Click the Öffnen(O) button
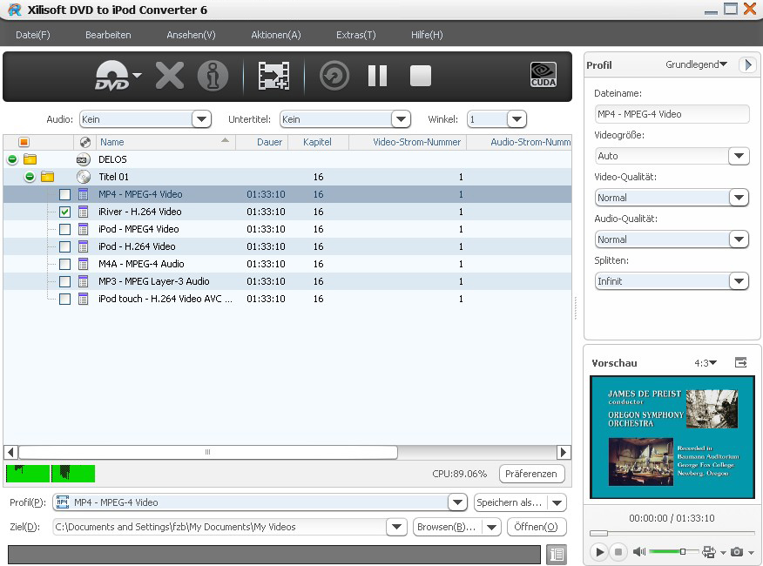The image size is (763, 566). [x=537, y=527]
